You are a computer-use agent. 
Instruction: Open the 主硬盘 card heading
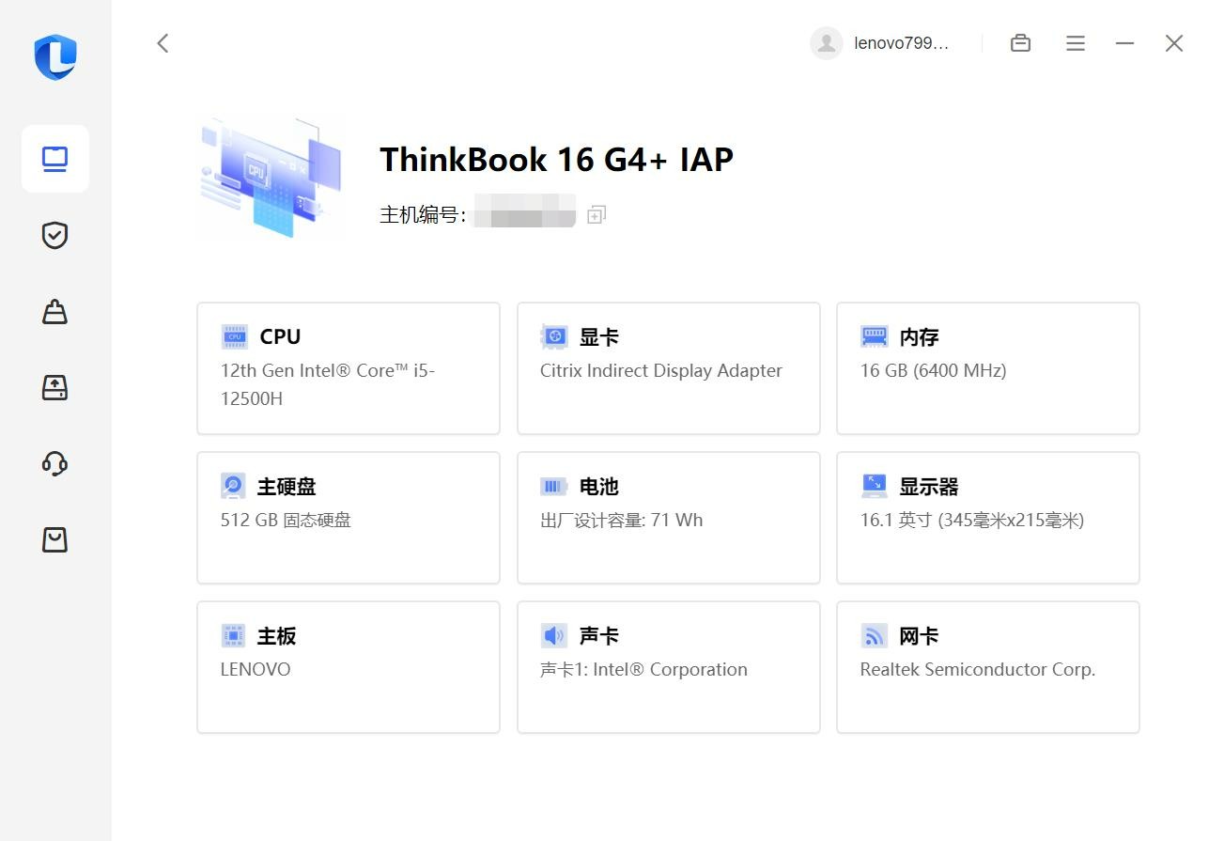coord(287,487)
